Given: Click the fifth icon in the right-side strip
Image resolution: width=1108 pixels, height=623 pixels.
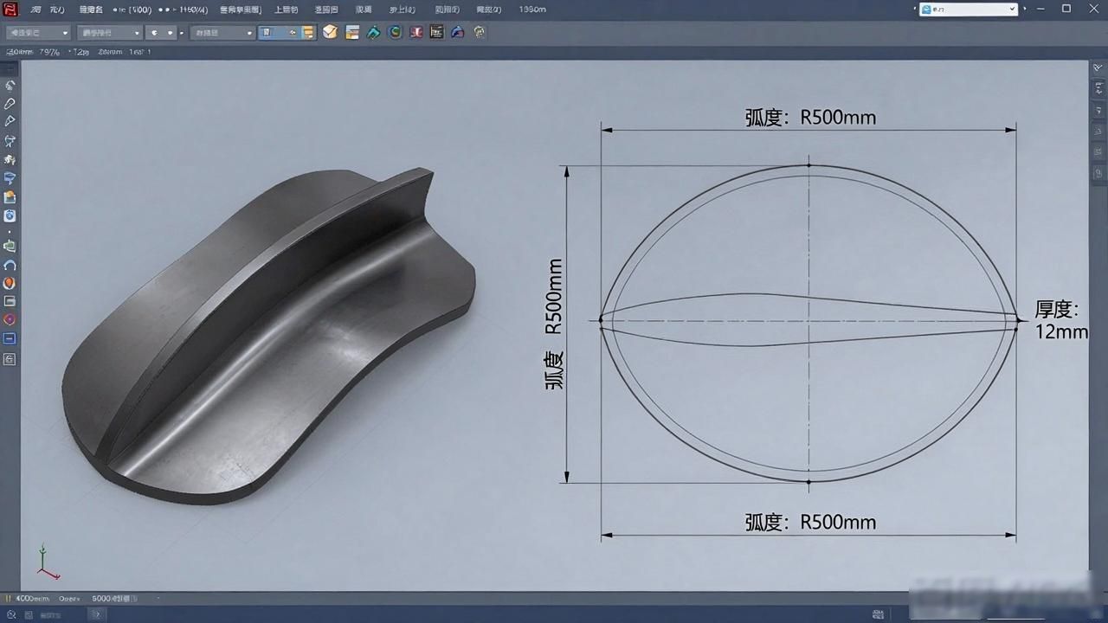Looking at the screenshot, I should pyautogui.click(x=1099, y=151).
